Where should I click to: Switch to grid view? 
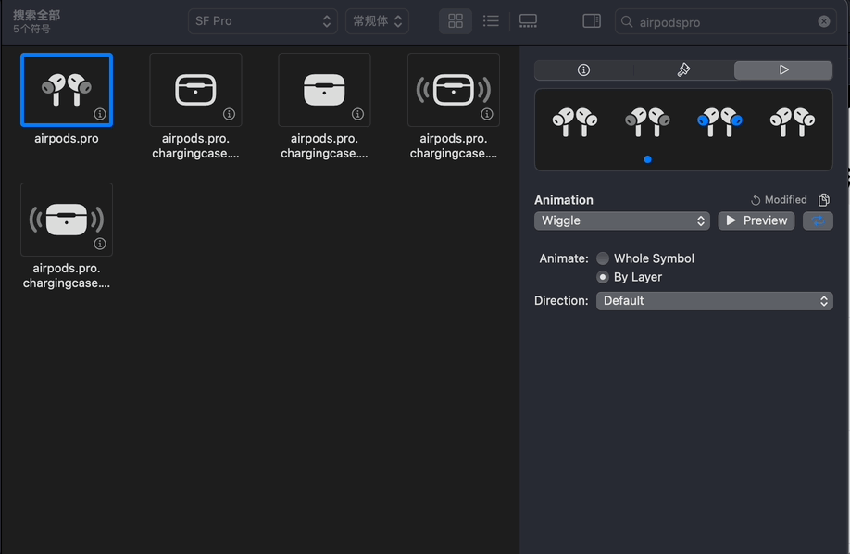(456, 21)
